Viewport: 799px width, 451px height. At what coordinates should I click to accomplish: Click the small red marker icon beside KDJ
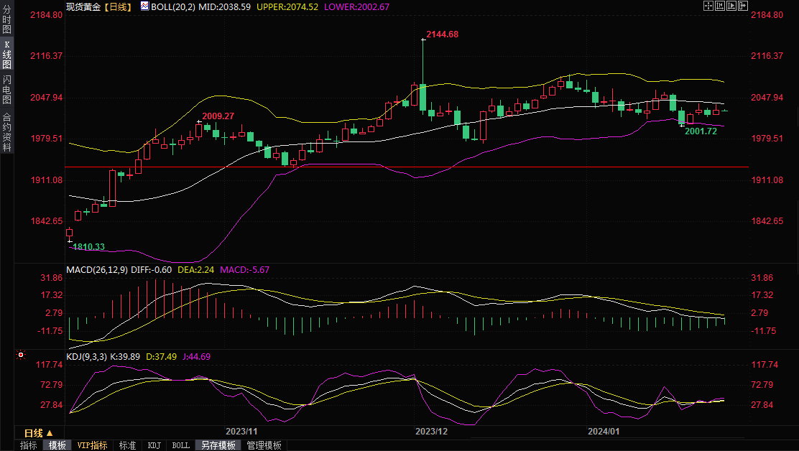click(21, 355)
